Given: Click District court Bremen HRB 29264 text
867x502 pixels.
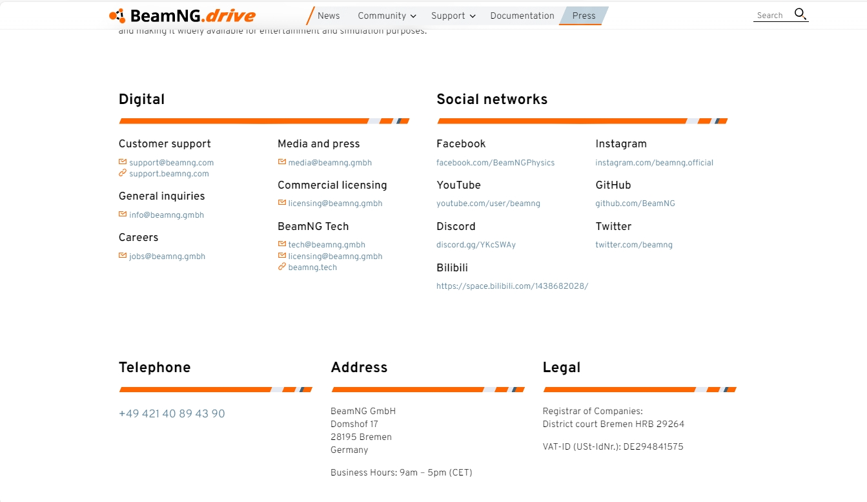Looking at the screenshot, I should click(613, 424).
